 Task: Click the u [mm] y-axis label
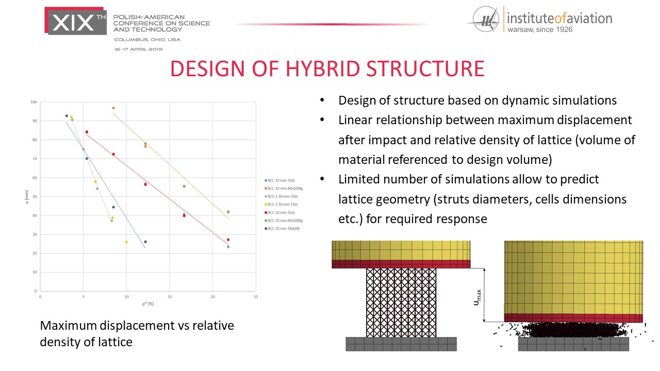tap(27, 196)
